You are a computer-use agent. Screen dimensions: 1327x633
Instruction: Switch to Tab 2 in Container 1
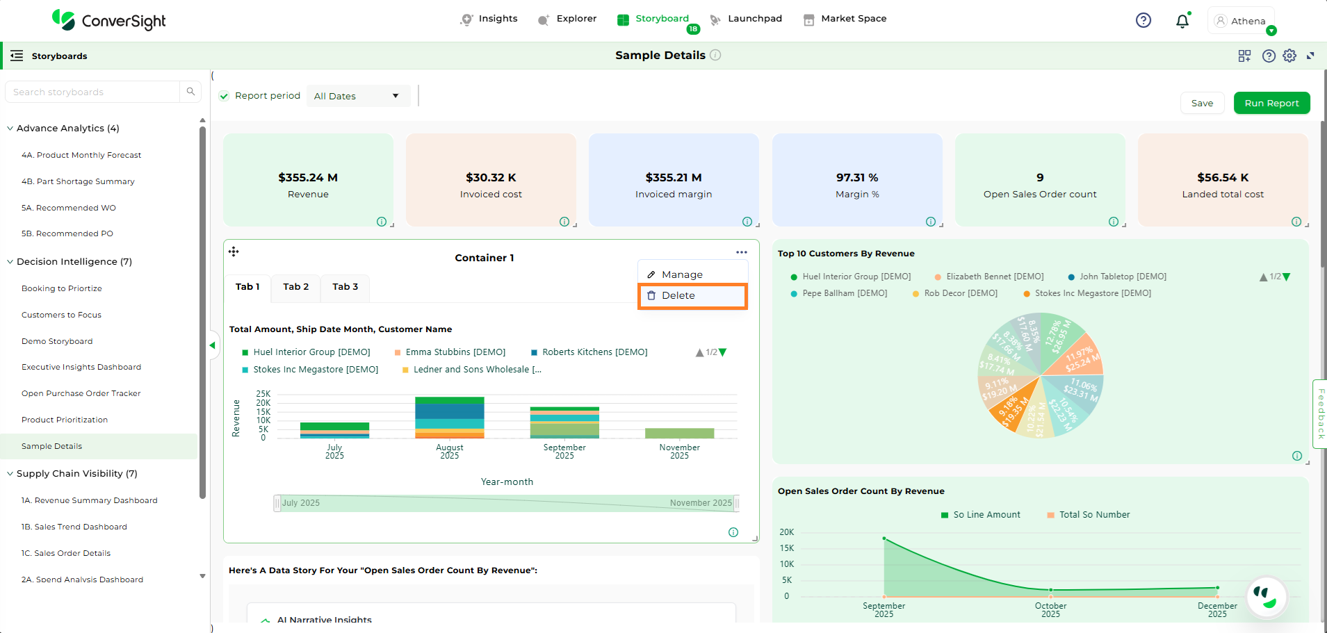pyautogui.click(x=295, y=287)
